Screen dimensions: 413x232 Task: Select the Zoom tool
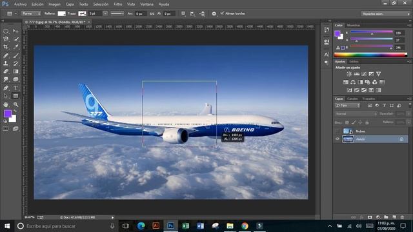15,104
